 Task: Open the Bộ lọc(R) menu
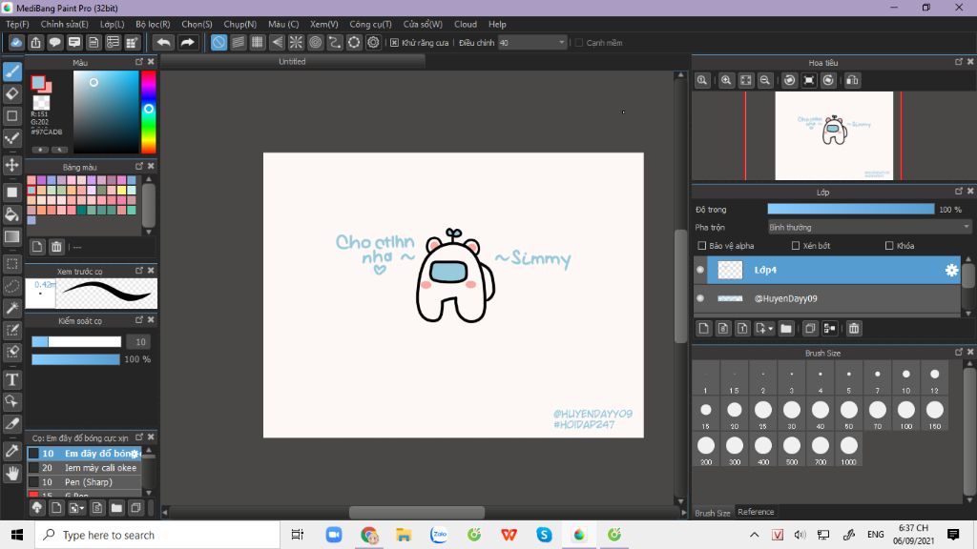(x=153, y=24)
